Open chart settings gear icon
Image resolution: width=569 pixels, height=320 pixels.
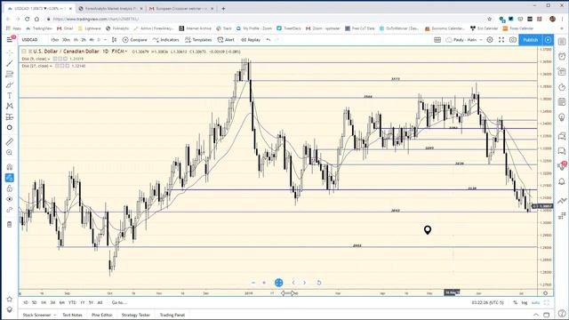tap(490, 39)
